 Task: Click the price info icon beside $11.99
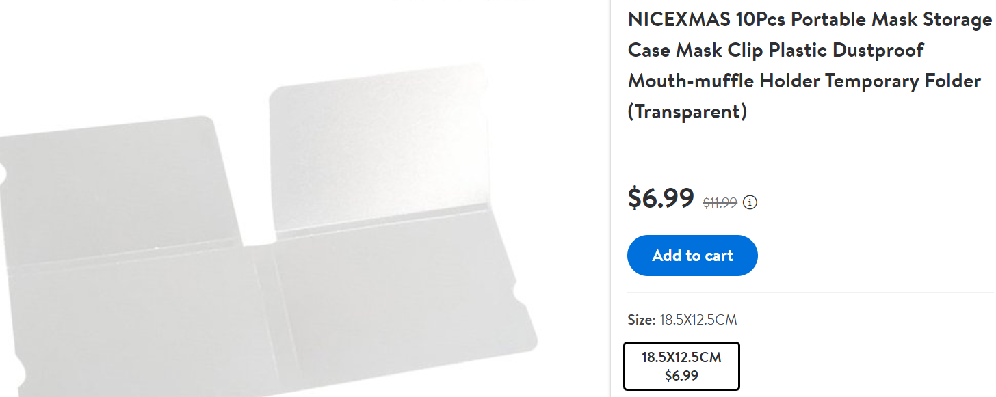[750, 202]
